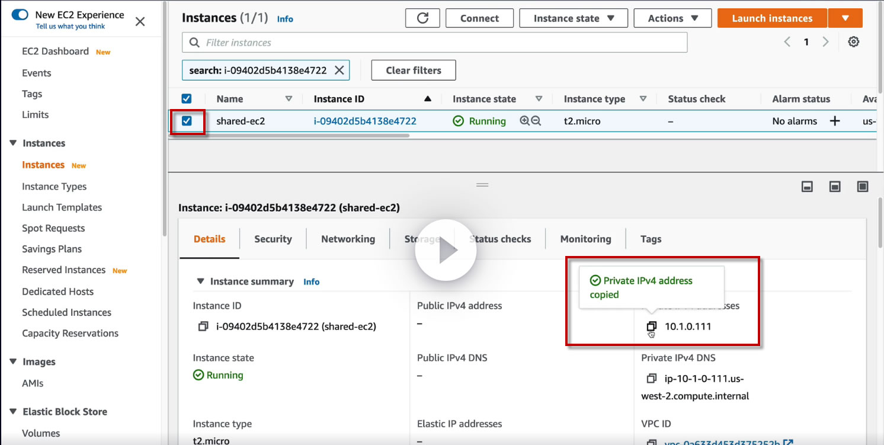Screen dimensions: 884x445
Task: Open Launch instances arrow dropdown
Action: (845, 18)
